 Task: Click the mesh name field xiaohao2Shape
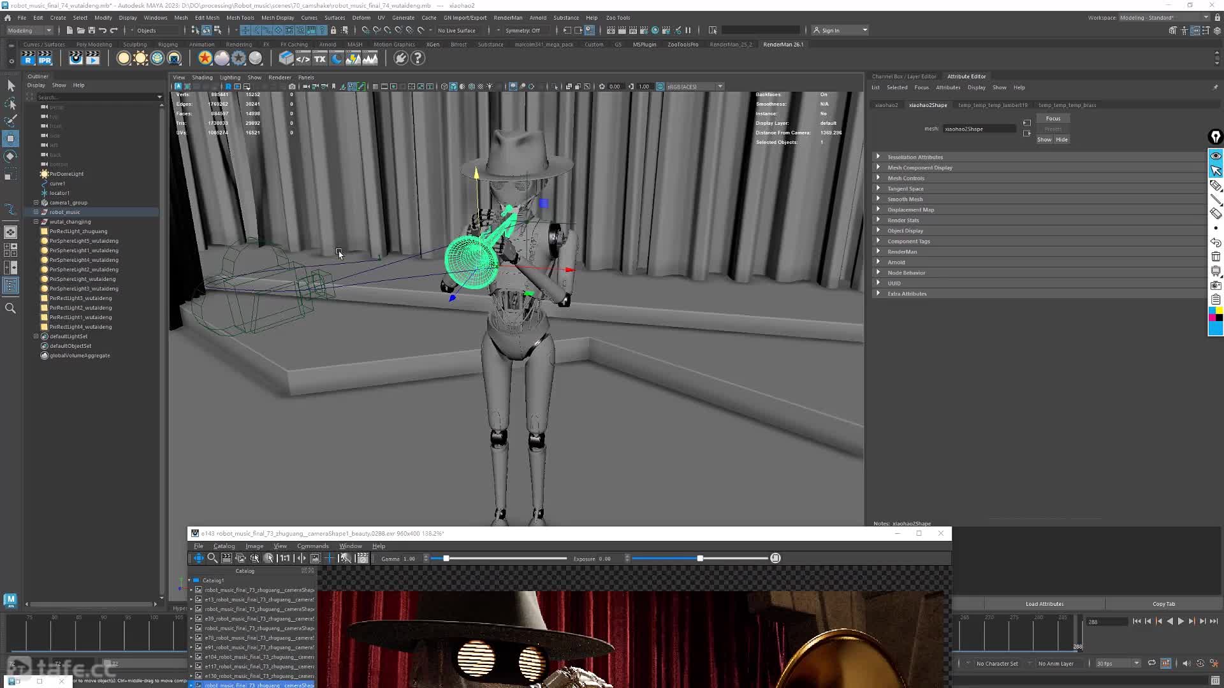click(x=979, y=129)
